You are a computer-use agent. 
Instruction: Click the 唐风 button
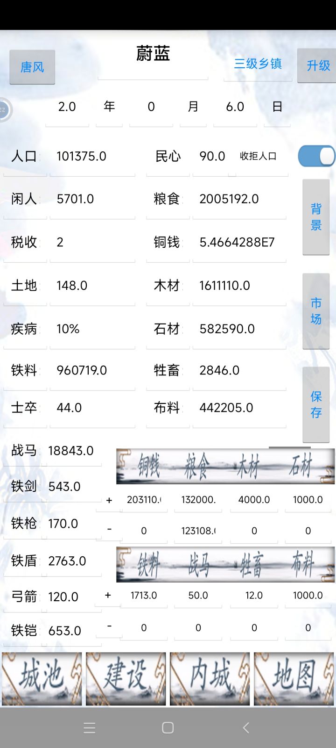coord(32,67)
